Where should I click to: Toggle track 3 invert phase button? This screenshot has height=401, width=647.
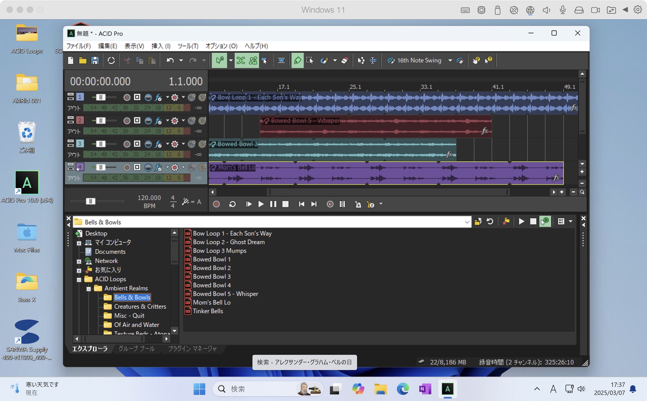point(148,144)
